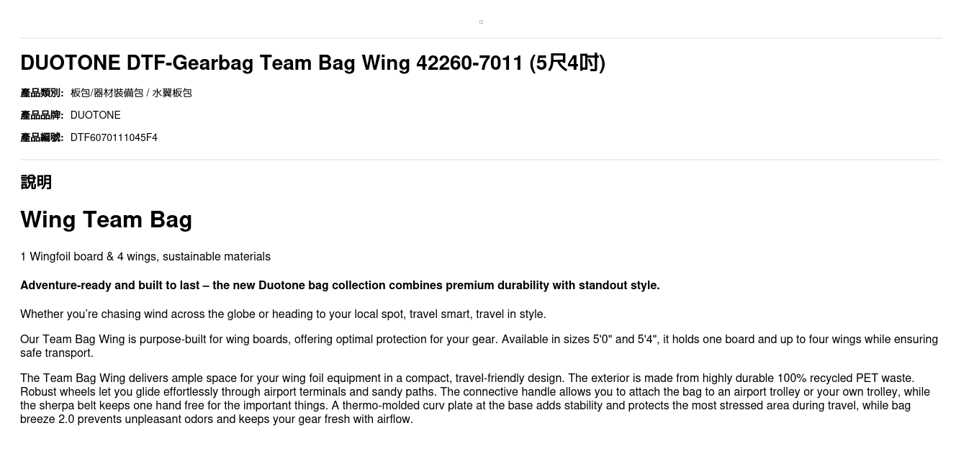Click the 說明 section heading

pos(36,182)
